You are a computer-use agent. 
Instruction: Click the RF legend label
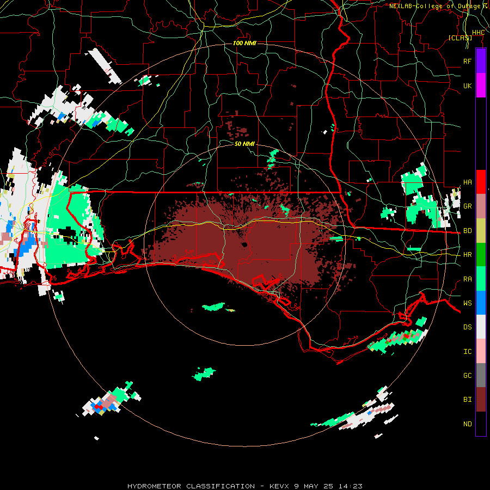click(467, 61)
